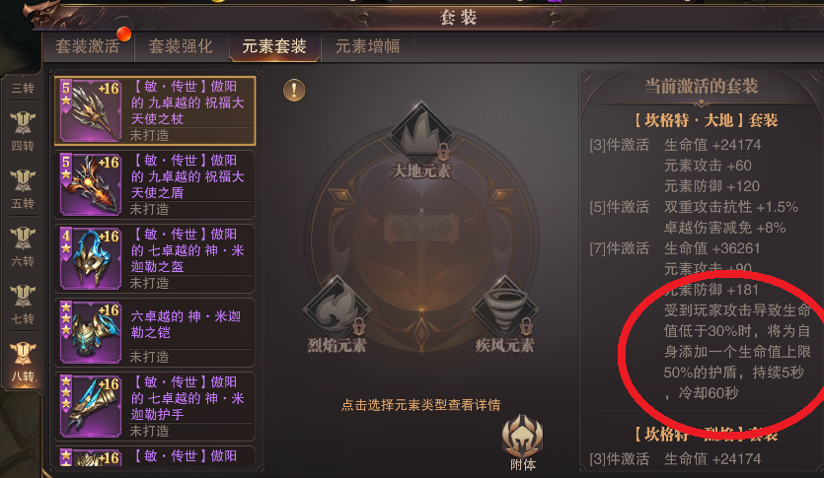
Task: Open the 元素增幅 tab
Action: (x=368, y=46)
